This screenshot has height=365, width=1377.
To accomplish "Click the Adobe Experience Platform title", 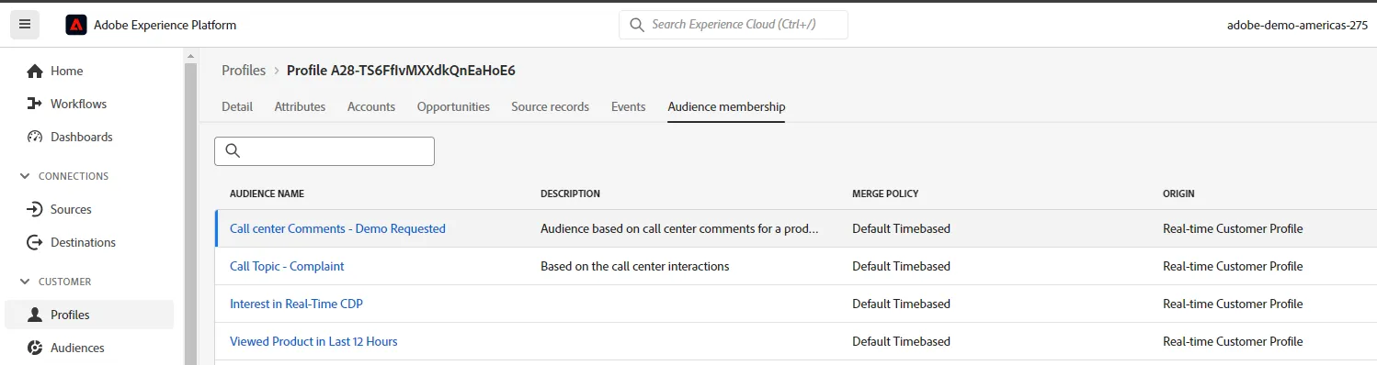I will pos(165,26).
